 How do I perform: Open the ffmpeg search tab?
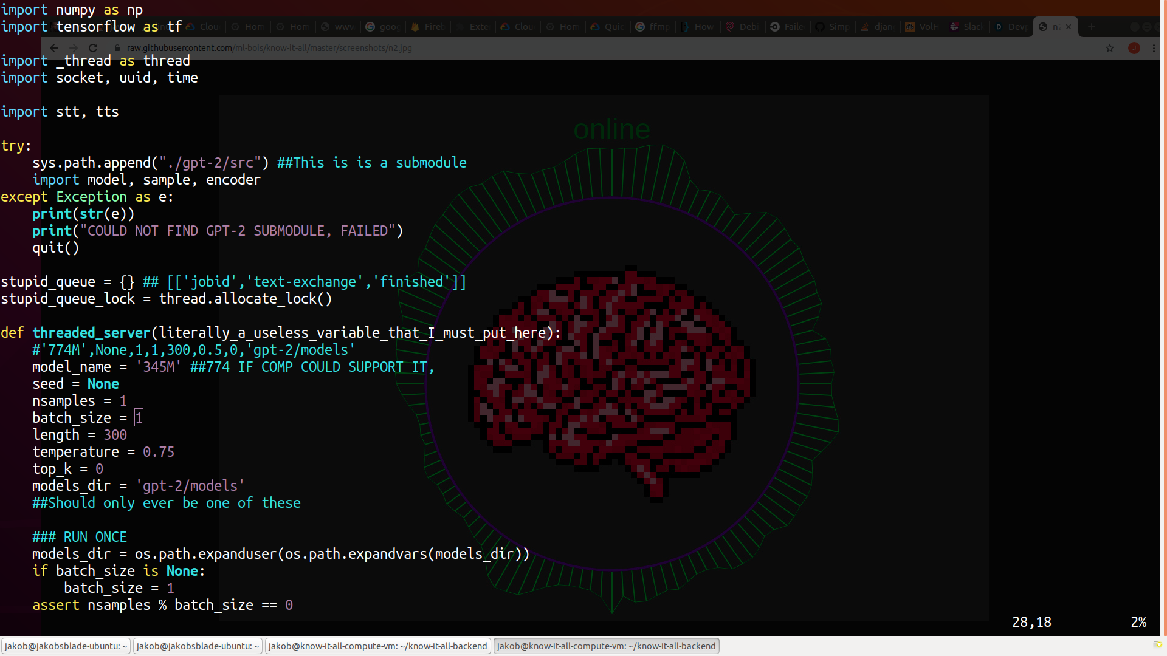(x=652, y=27)
